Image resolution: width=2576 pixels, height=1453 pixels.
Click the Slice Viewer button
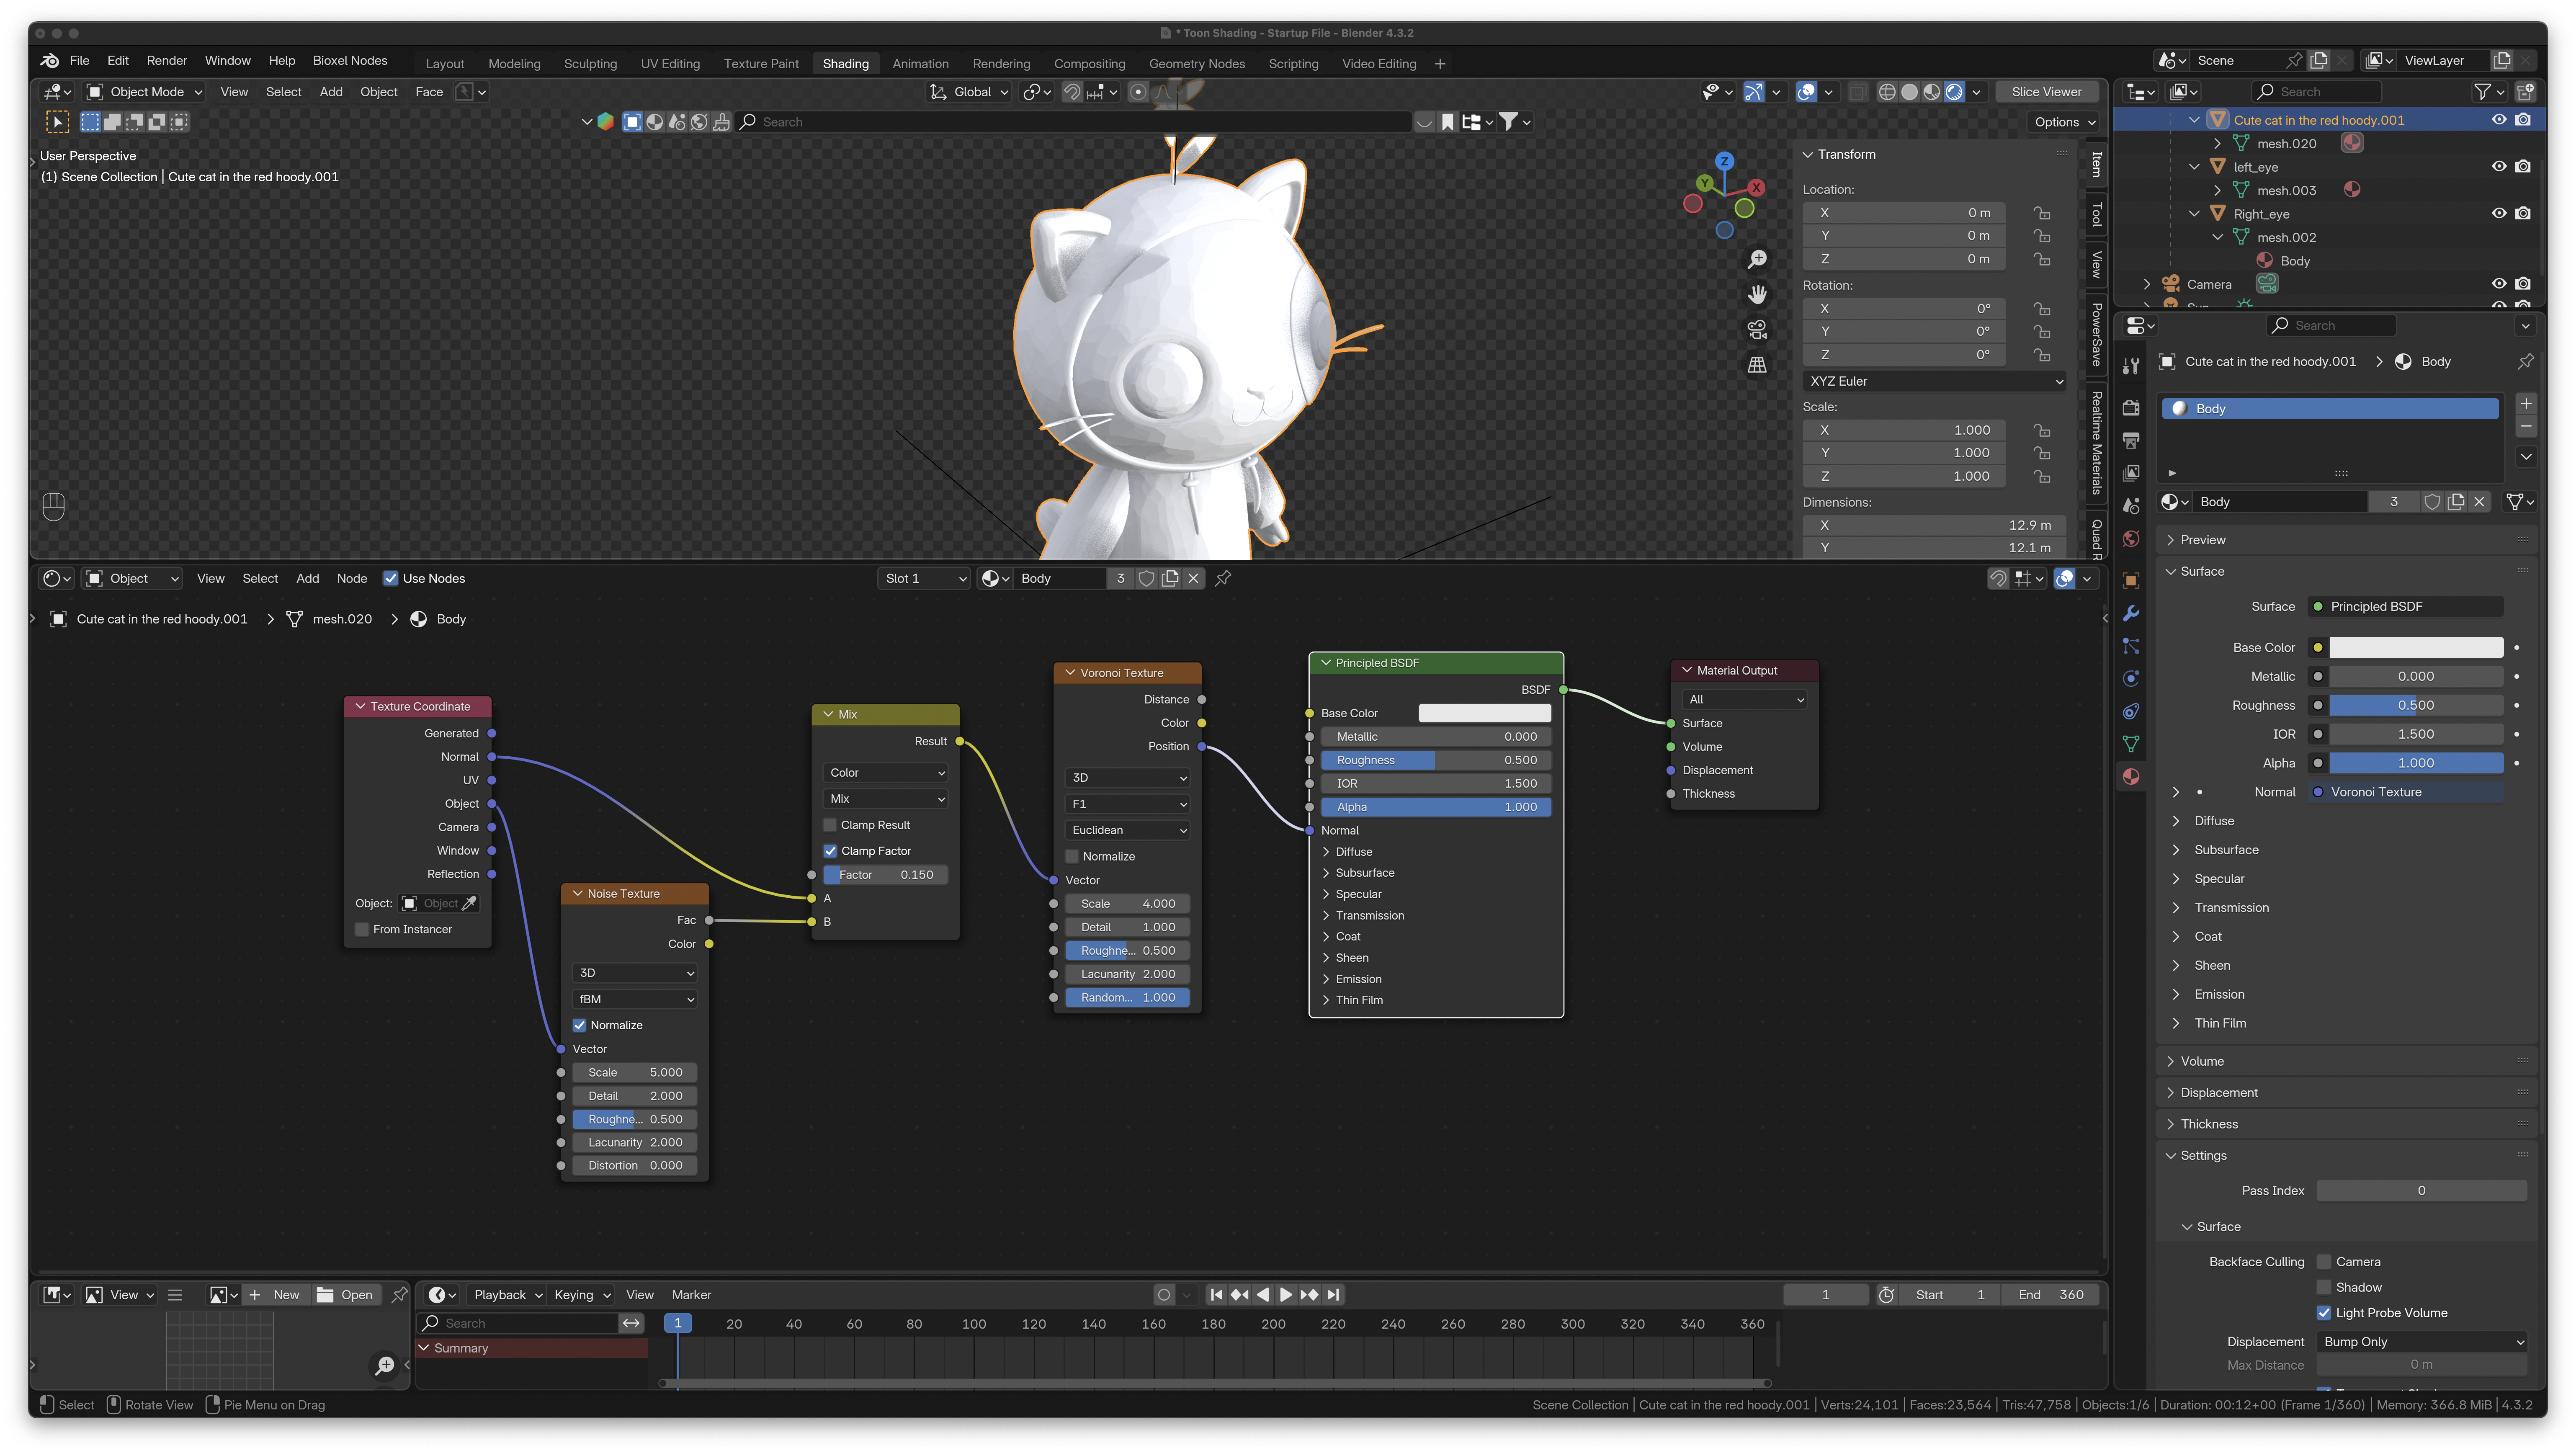[2046, 92]
